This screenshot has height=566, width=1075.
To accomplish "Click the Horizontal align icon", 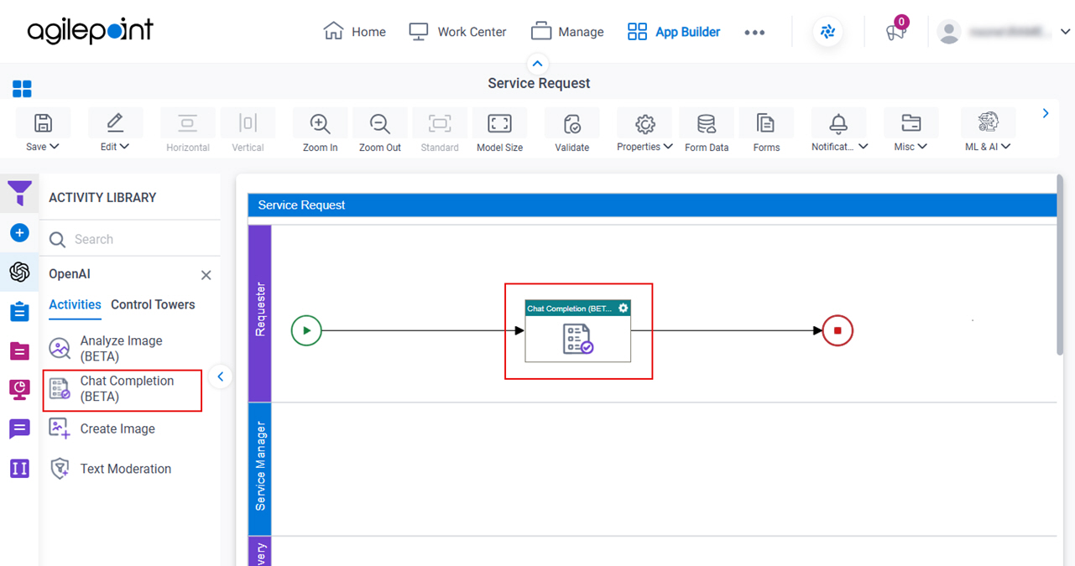I will click(187, 123).
